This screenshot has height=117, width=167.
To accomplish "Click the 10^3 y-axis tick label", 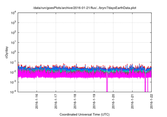I will 13,22.
